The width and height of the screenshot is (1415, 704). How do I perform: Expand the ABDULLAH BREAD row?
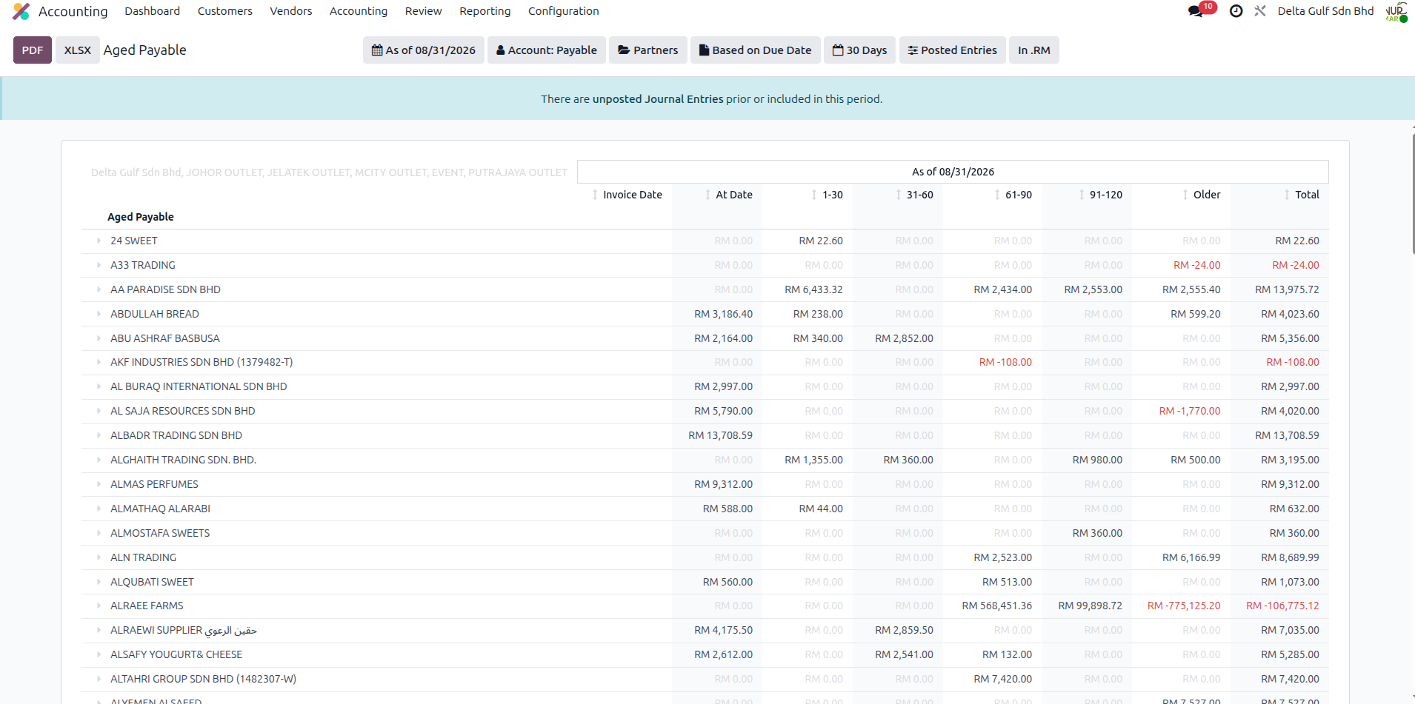click(99, 314)
